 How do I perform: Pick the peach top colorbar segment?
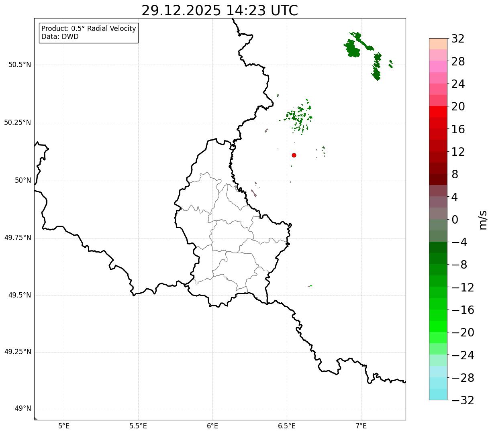tap(438, 44)
